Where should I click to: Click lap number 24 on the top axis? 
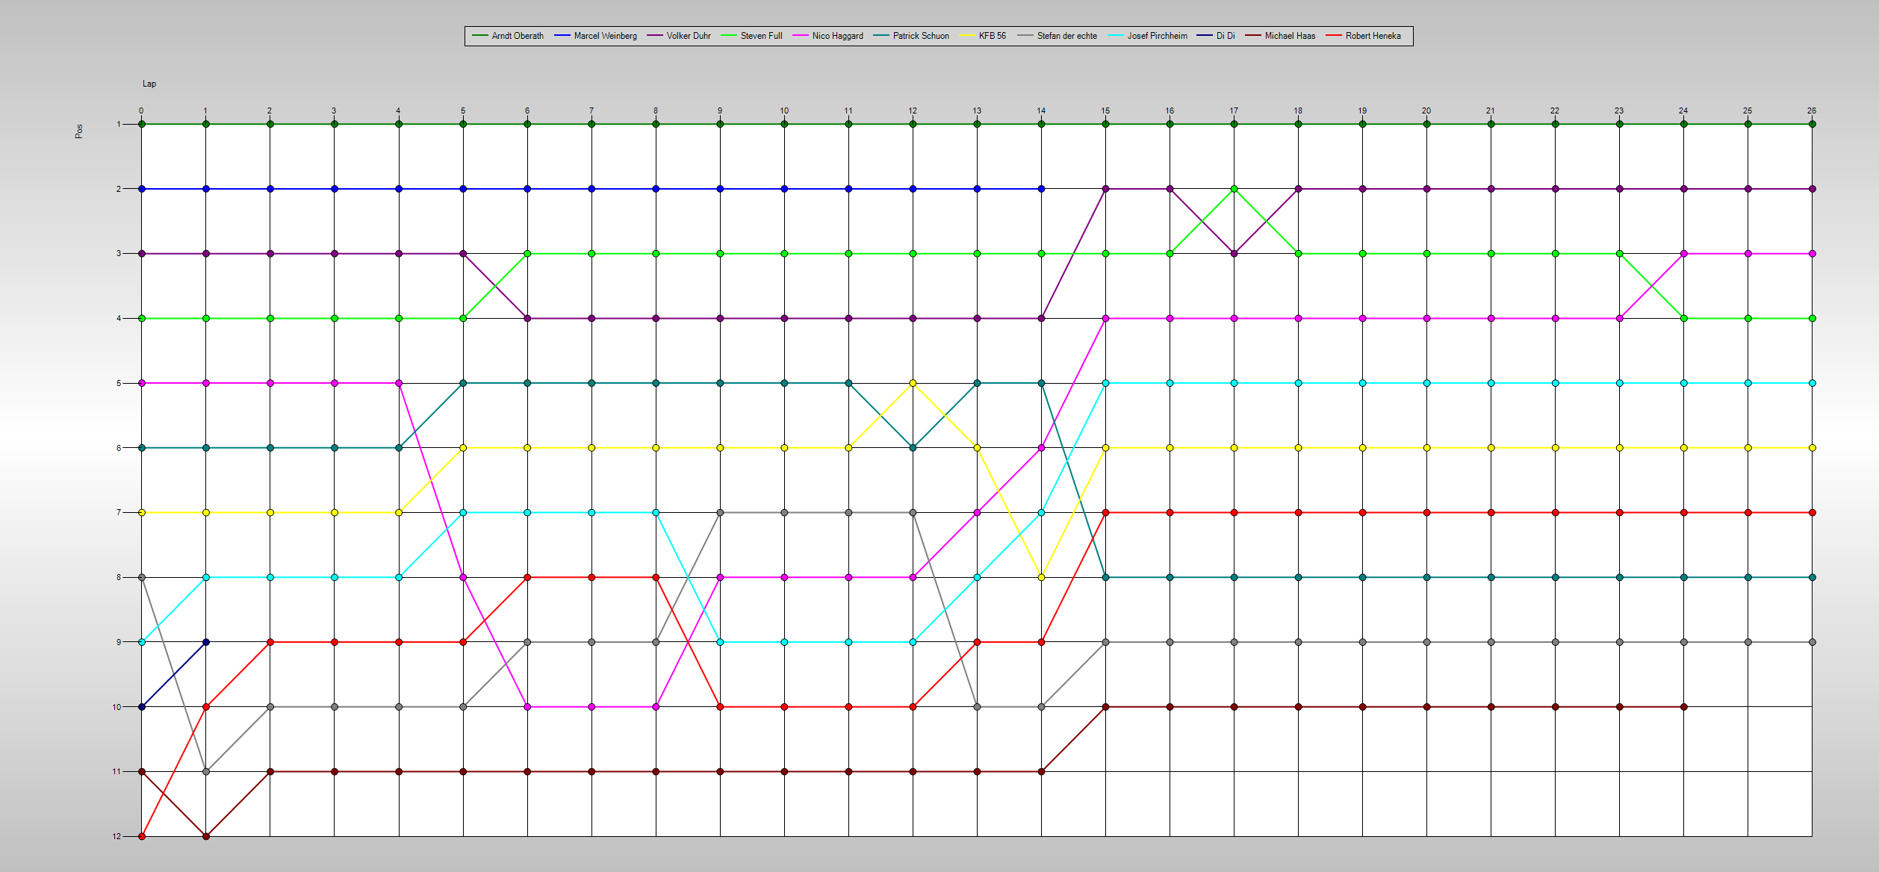(1683, 110)
